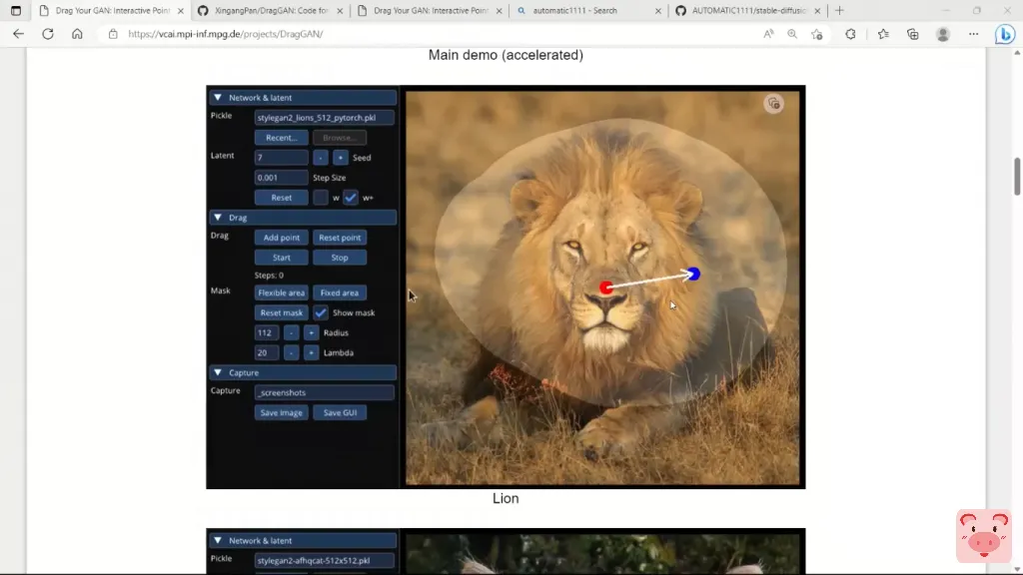Viewport: 1023px width, 575px height.
Task: Click the Reset point button
Action: point(340,238)
